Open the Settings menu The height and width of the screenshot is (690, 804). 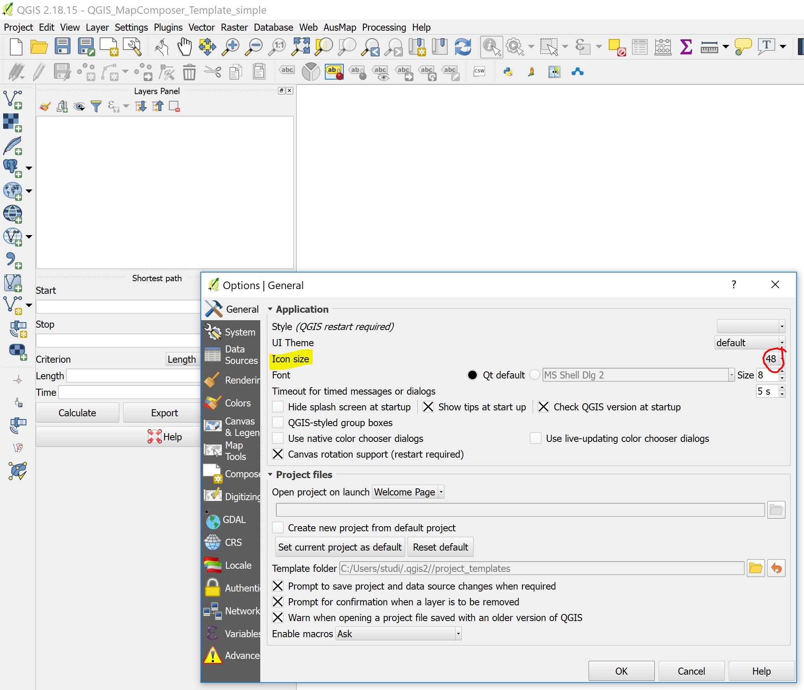click(131, 27)
